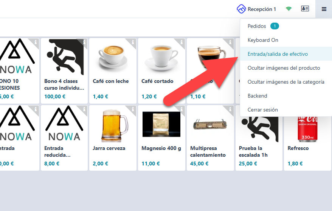Viewport: 332px width, 211px height.
Task: Go to Backend from the menu
Action: (257, 96)
